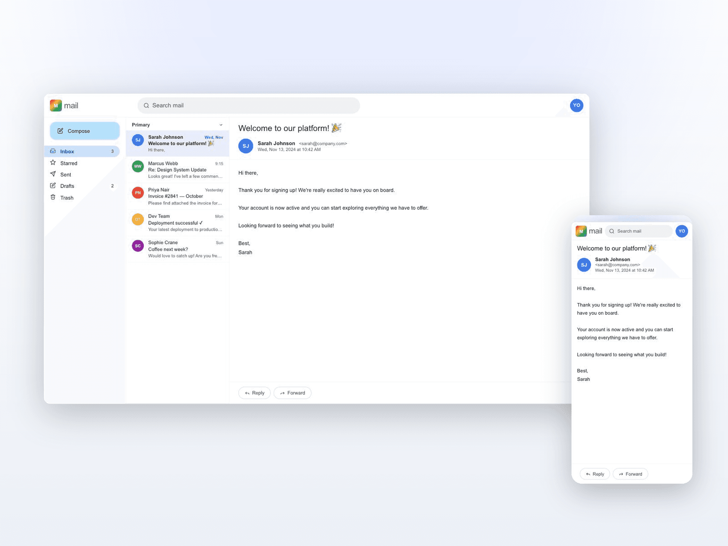
Task: Open the Coffee next week? email
Action: pyautogui.click(x=177, y=249)
